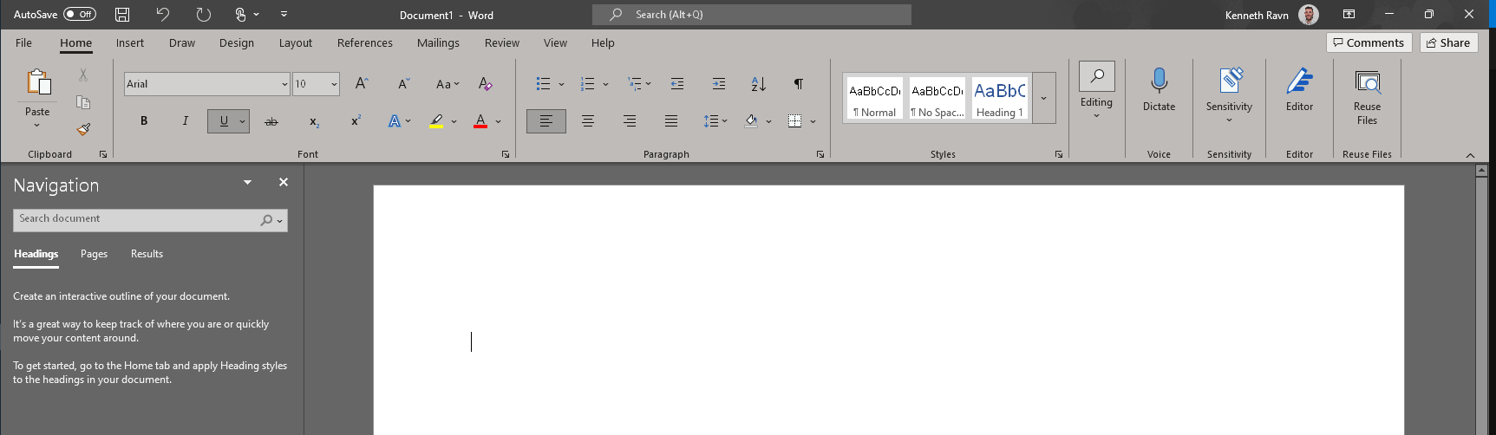
Task: Click the Comments button
Action: point(1369,42)
